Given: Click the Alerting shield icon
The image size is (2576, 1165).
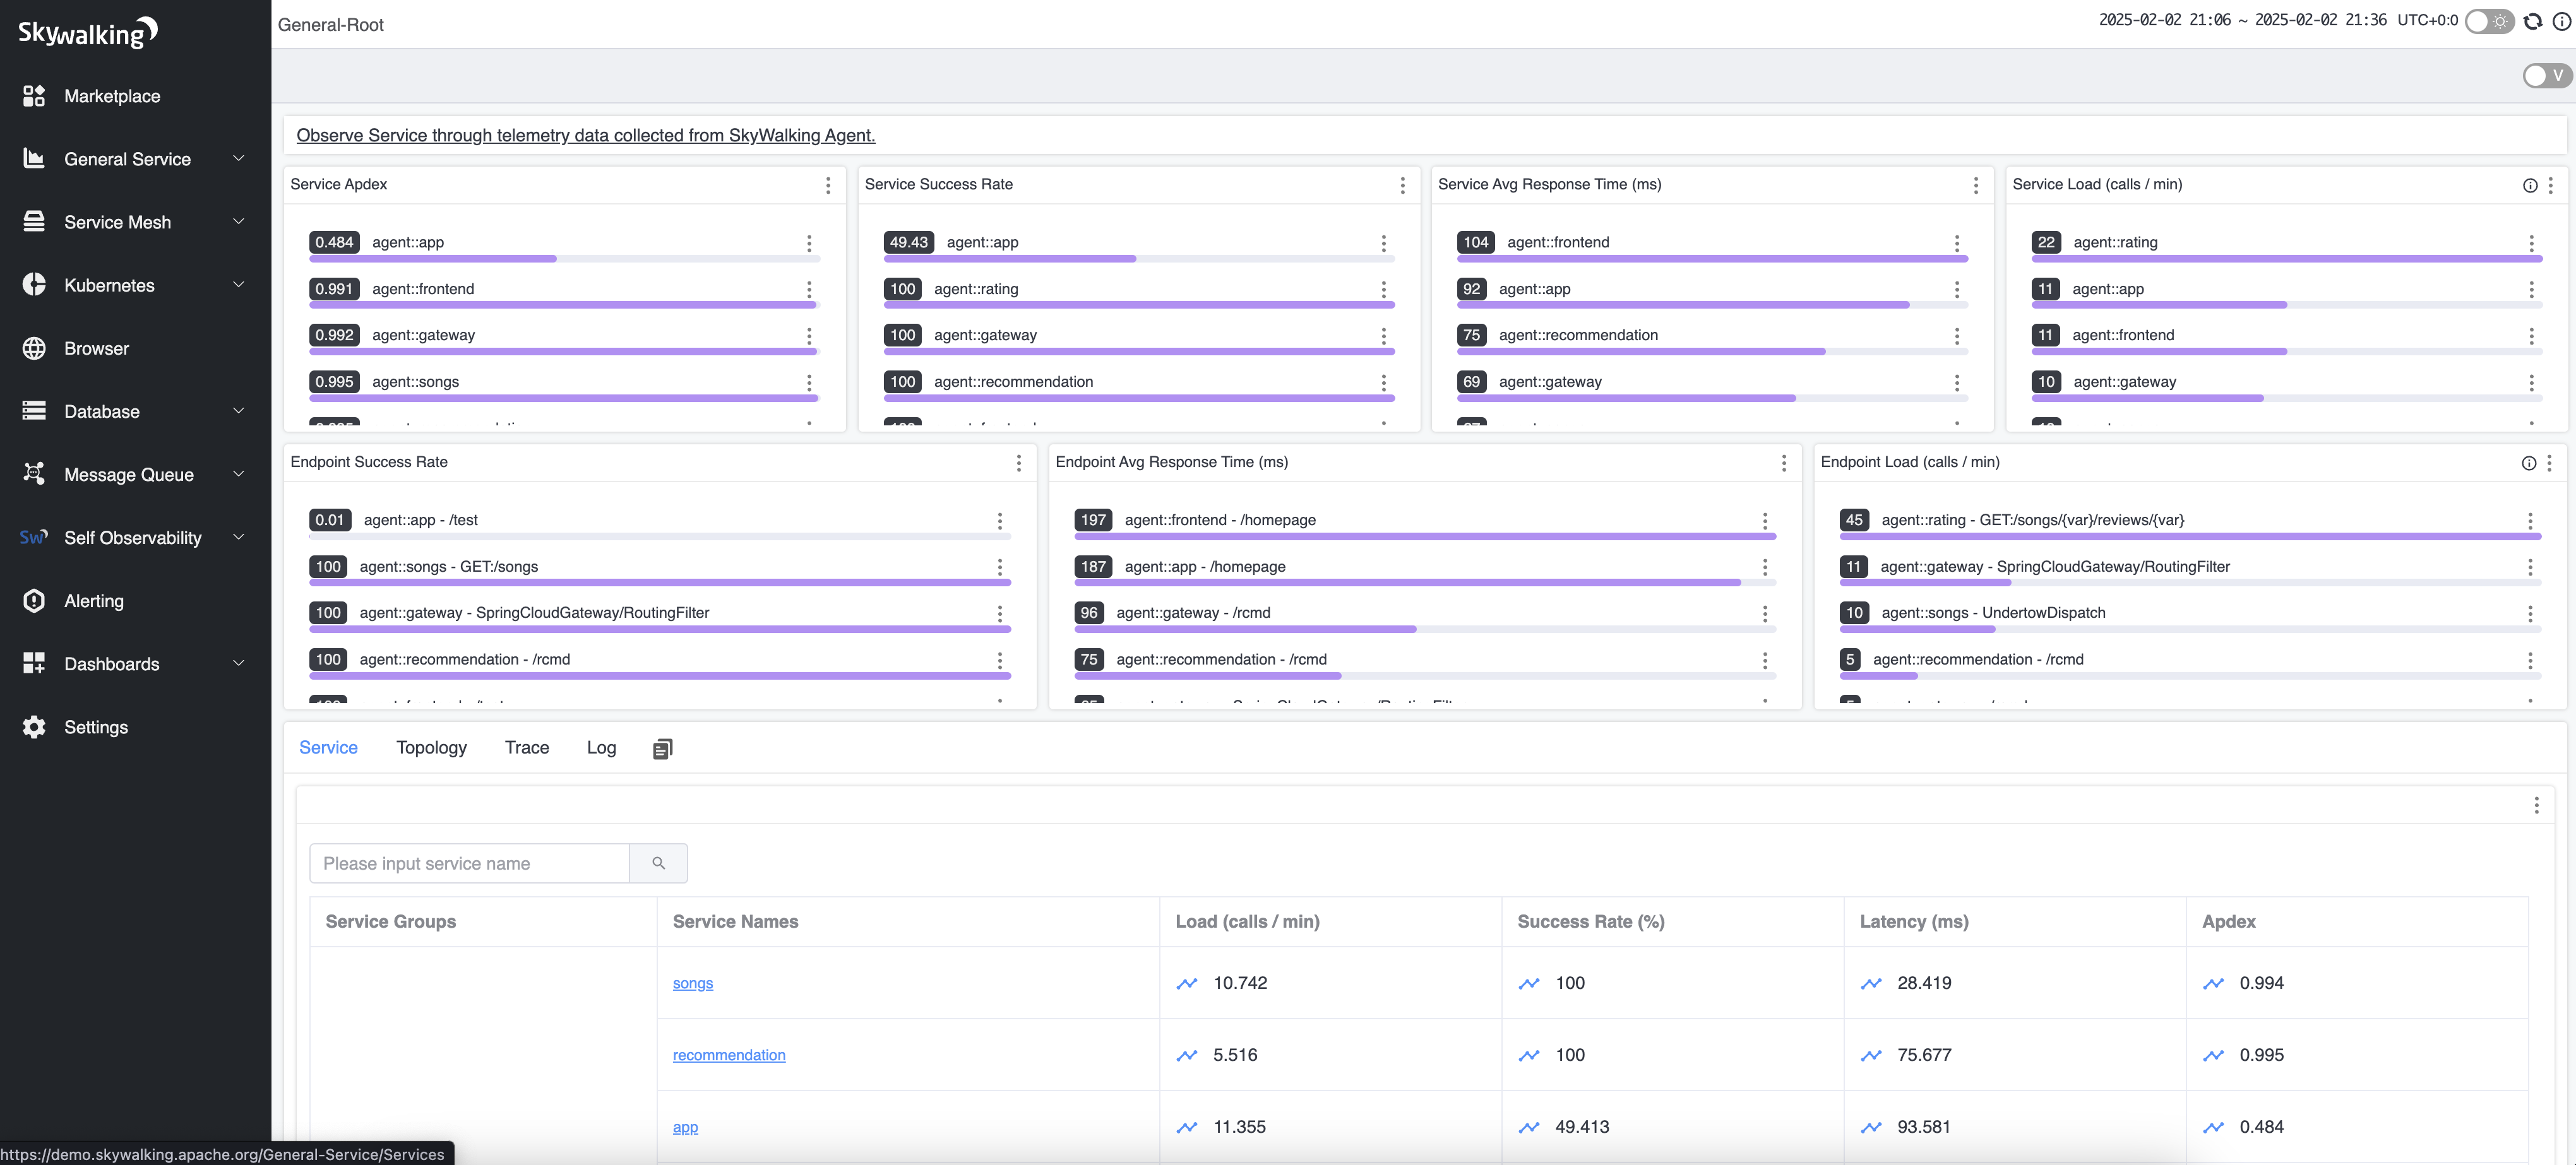Looking at the screenshot, I should tap(34, 600).
